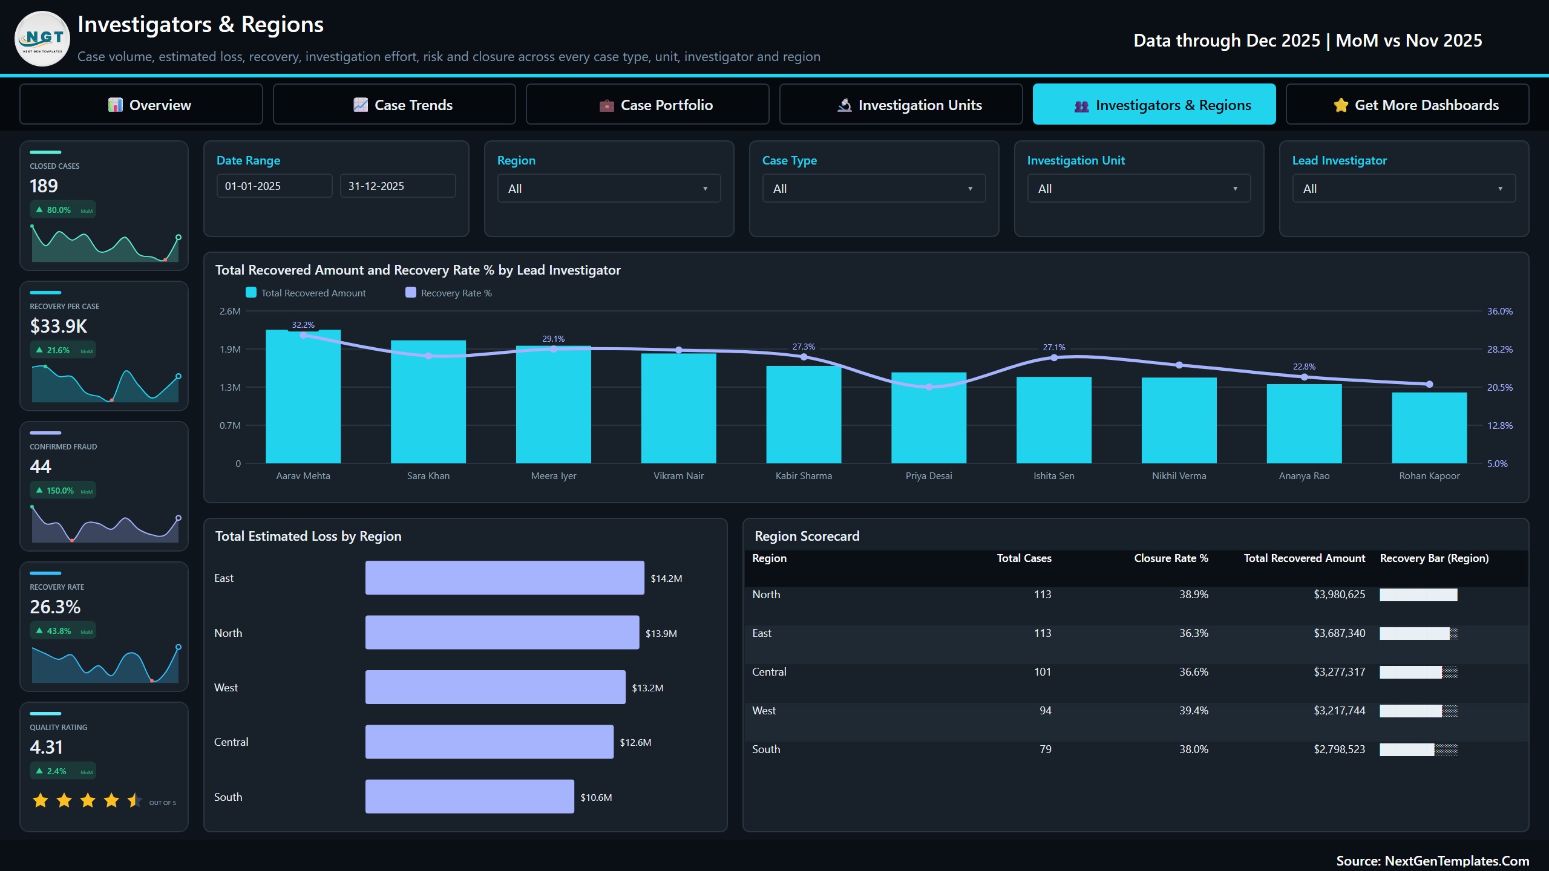The width and height of the screenshot is (1549, 871).
Task: Click the end date field 31-12-2025
Action: [398, 186]
